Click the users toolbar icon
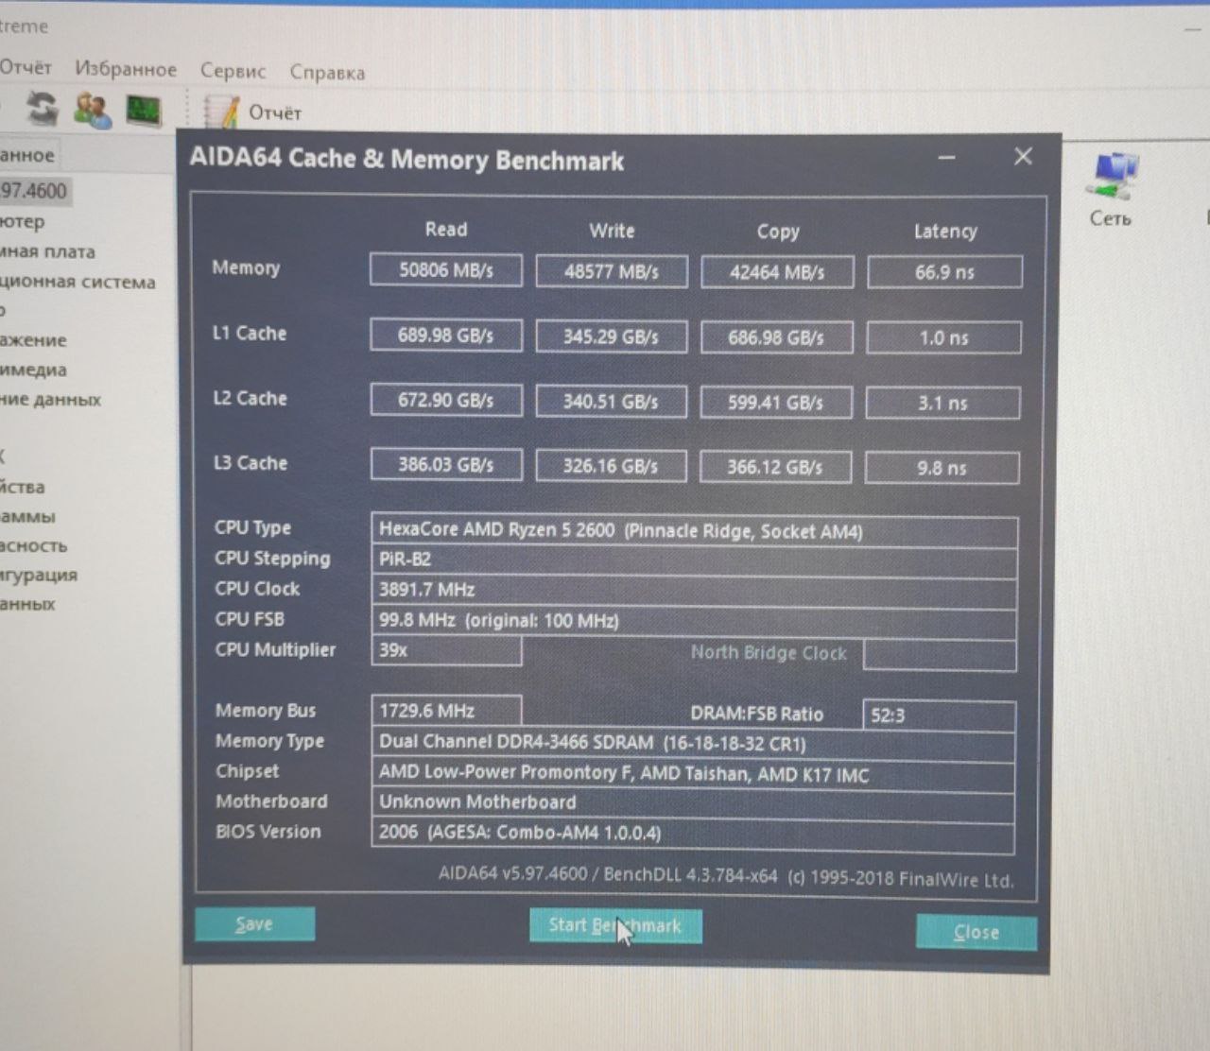 [92, 111]
